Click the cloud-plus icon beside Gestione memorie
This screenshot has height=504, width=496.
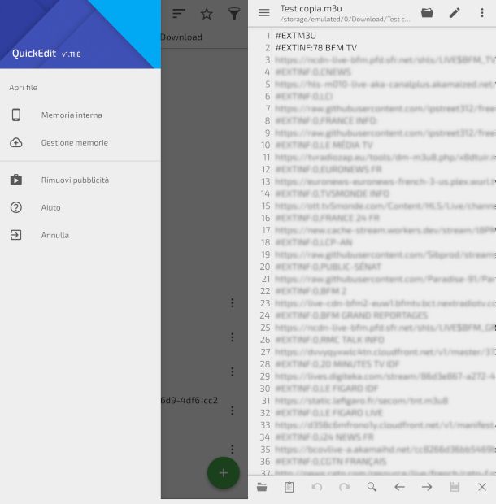(16, 142)
